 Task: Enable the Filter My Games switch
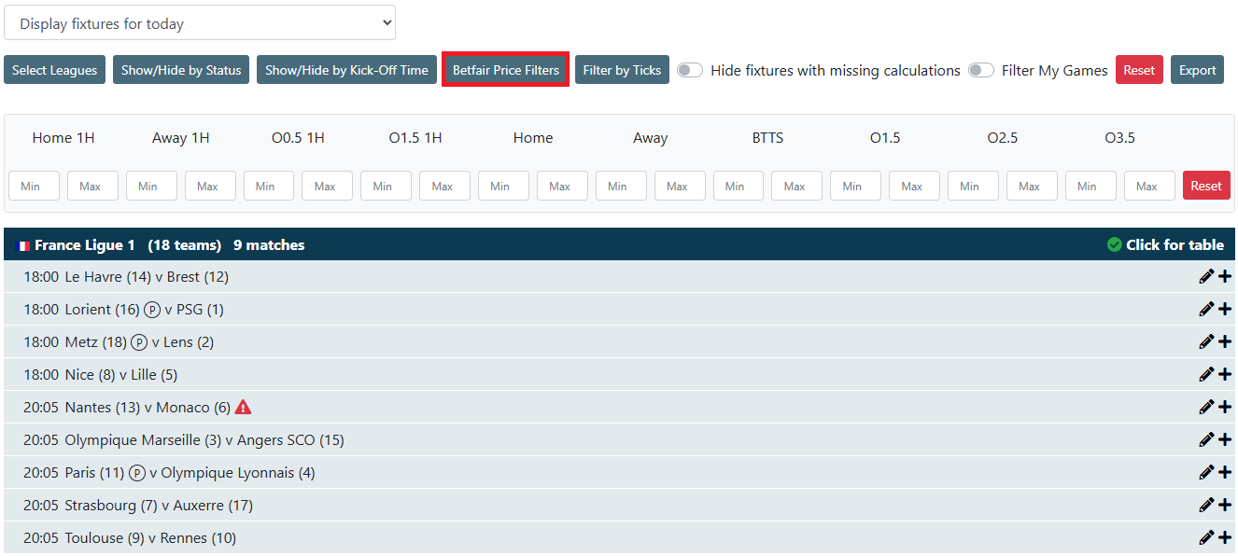tap(981, 70)
